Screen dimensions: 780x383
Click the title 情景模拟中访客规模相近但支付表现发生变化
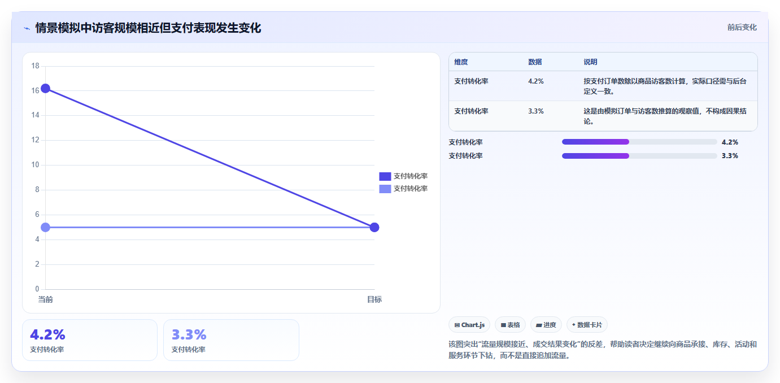click(148, 28)
